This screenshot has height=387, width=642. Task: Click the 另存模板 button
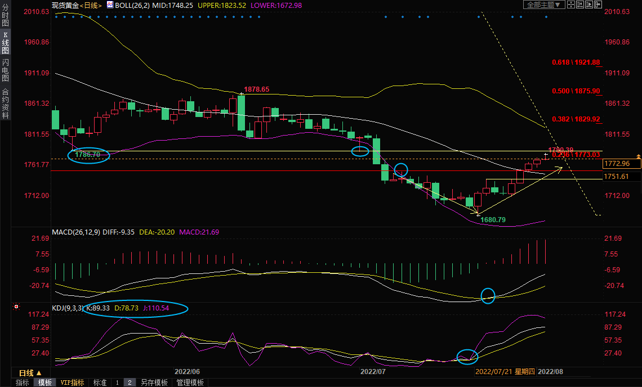coord(154,382)
